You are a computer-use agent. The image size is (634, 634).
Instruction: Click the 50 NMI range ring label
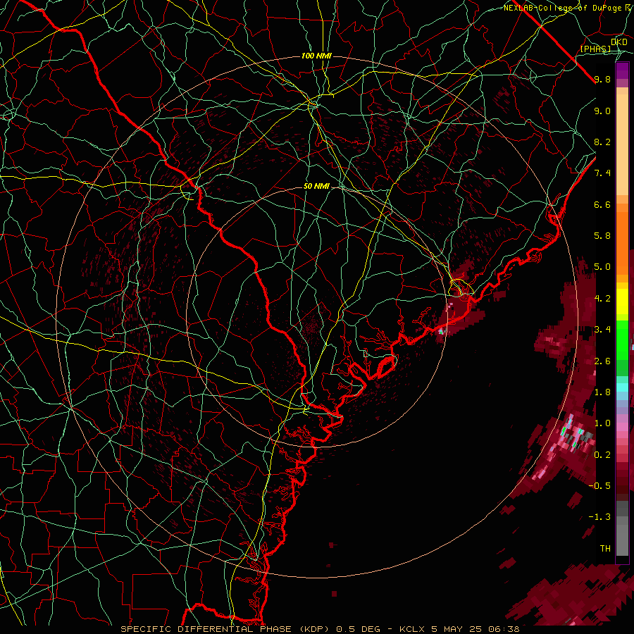(316, 187)
